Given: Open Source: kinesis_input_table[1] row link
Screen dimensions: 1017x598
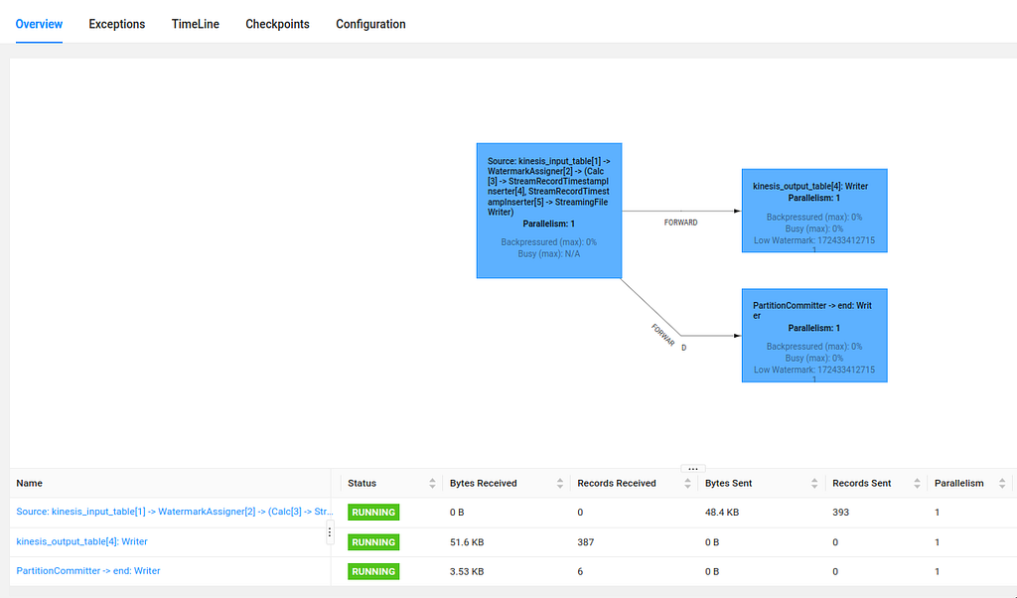Looking at the screenshot, I should (175, 512).
